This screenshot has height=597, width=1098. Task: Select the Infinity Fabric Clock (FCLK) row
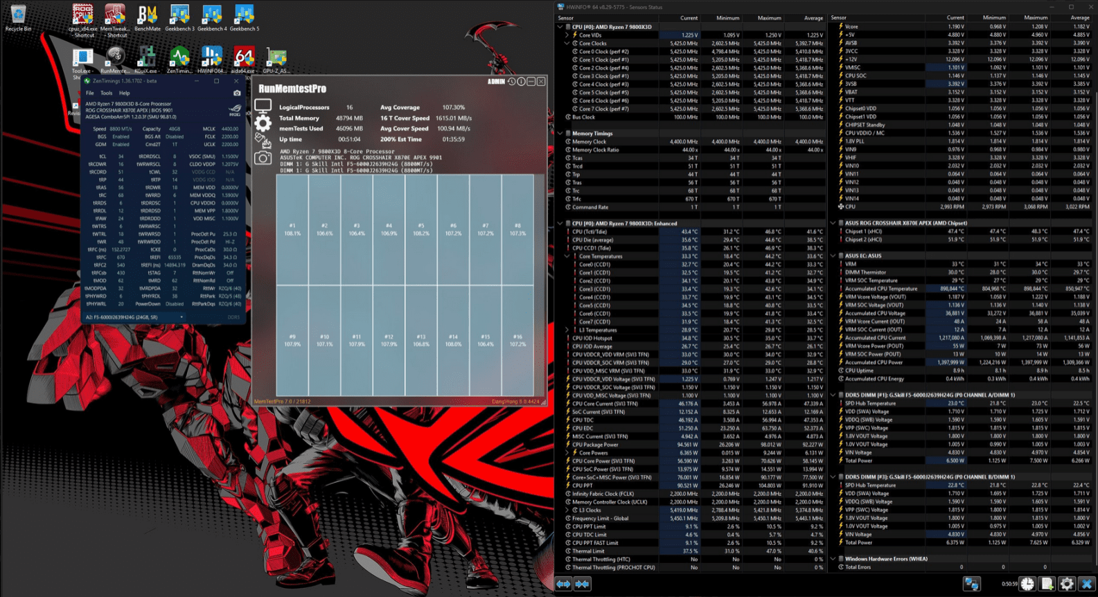(691, 494)
